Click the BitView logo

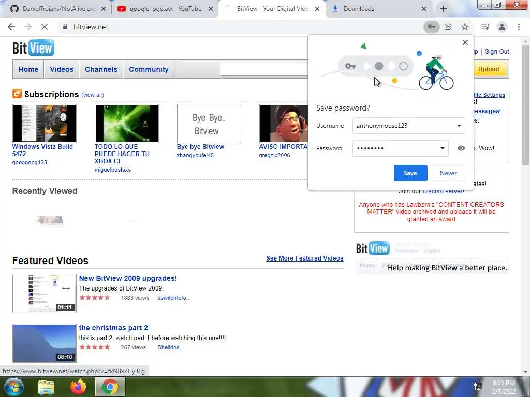tap(33, 48)
